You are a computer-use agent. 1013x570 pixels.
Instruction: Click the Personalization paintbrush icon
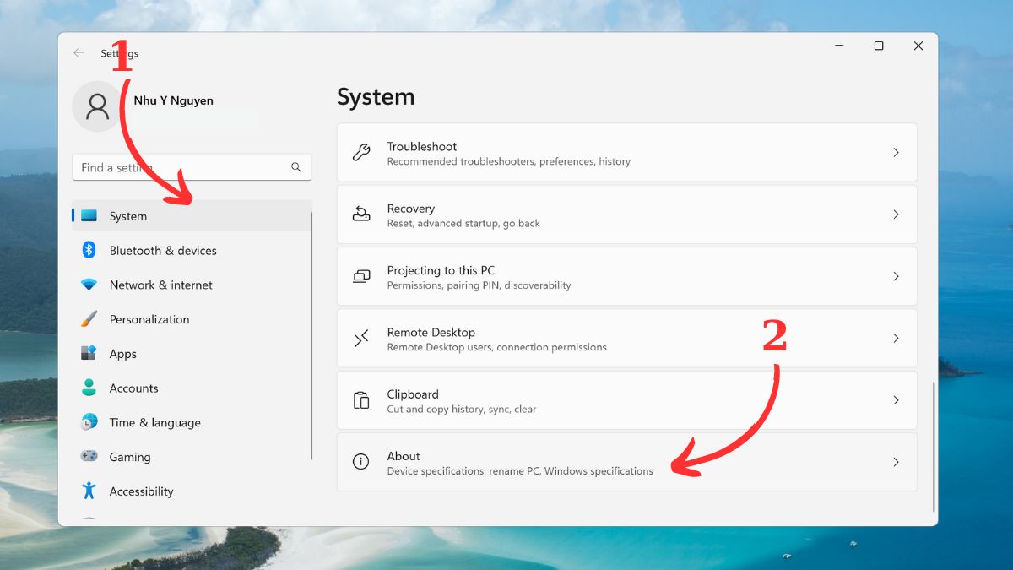click(89, 319)
